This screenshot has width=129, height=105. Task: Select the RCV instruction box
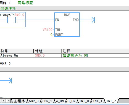pos(67,25)
